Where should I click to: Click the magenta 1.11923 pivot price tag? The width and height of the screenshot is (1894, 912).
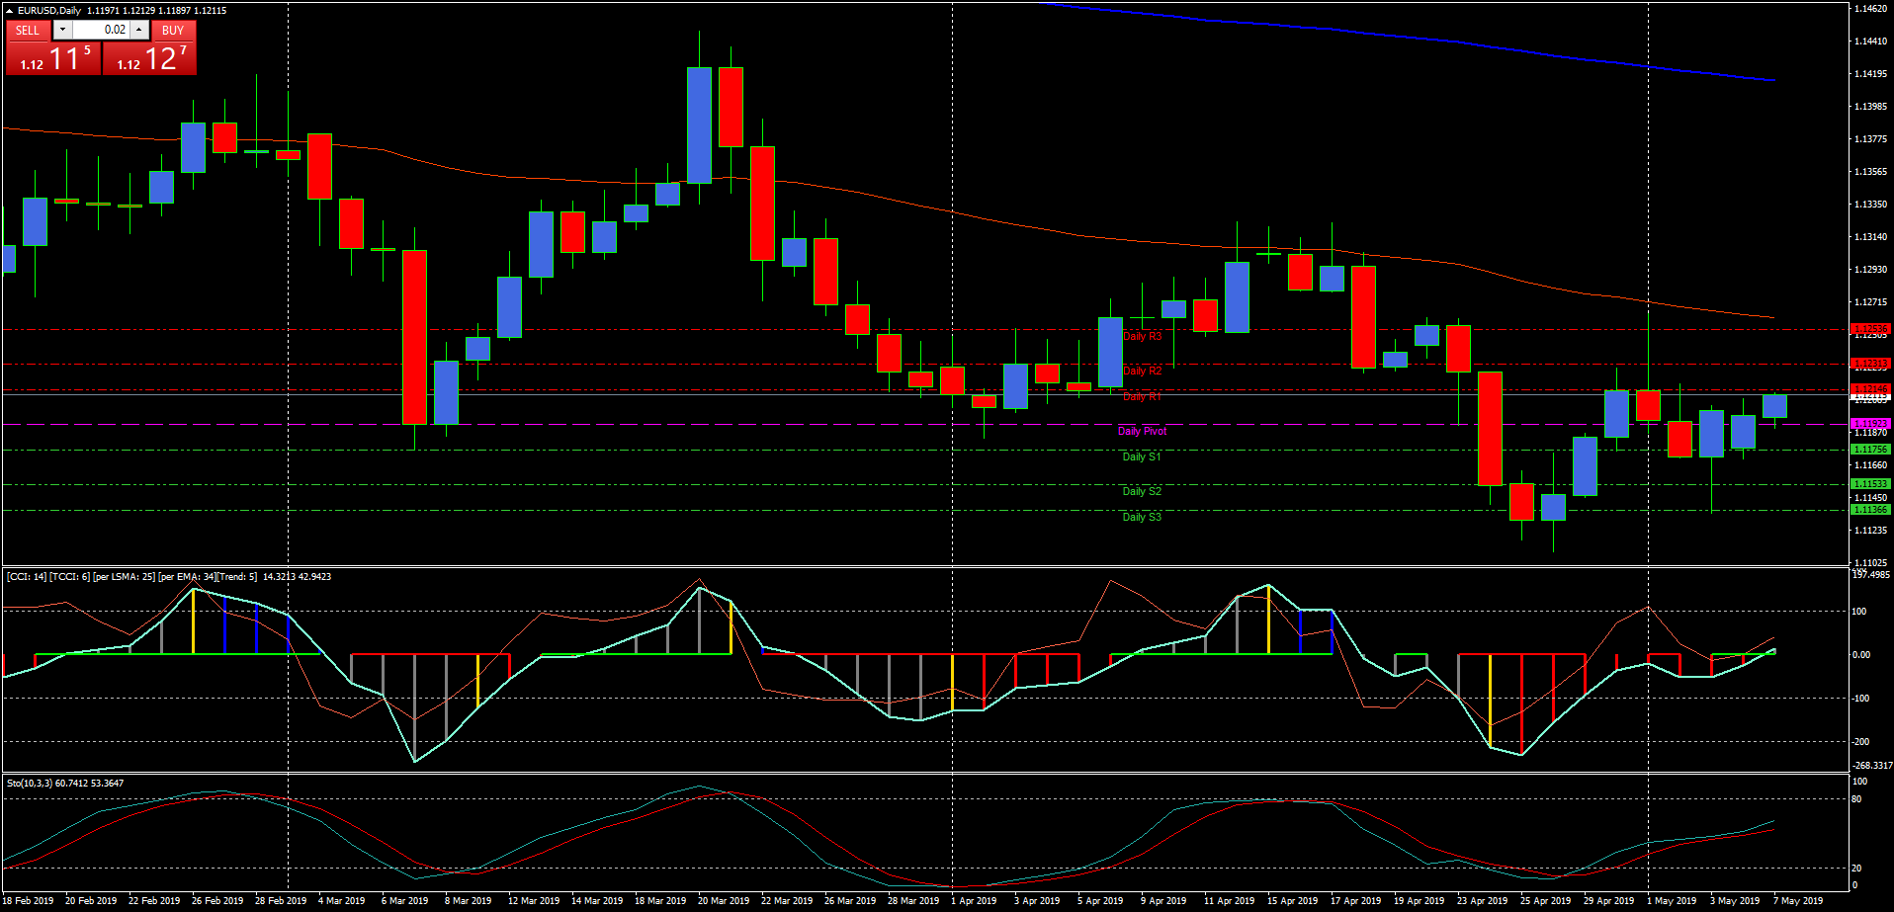click(x=1869, y=424)
